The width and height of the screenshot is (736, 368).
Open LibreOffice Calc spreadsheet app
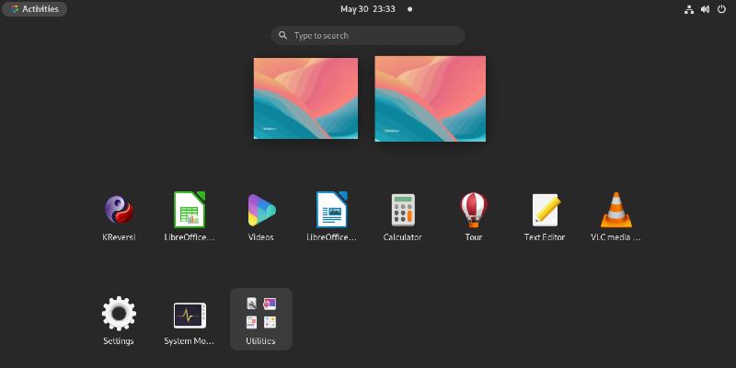pos(190,211)
